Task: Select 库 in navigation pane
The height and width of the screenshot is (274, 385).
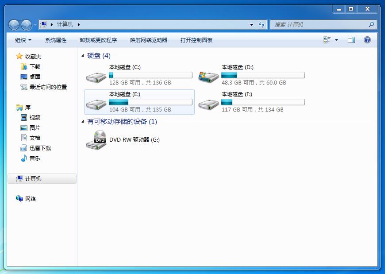Action: pyautogui.click(x=28, y=107)
